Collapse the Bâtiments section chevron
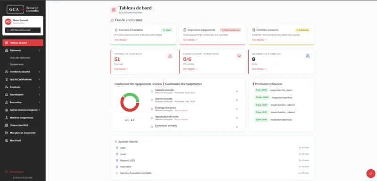The height and width of the screenshot is (181, 377). [x=39, y=50]
